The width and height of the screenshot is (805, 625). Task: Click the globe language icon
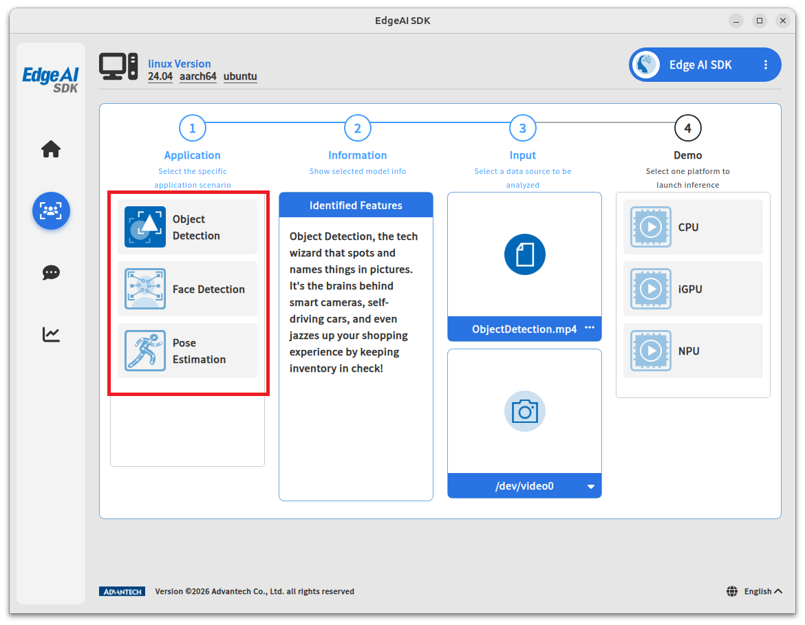tap(732, 591)
